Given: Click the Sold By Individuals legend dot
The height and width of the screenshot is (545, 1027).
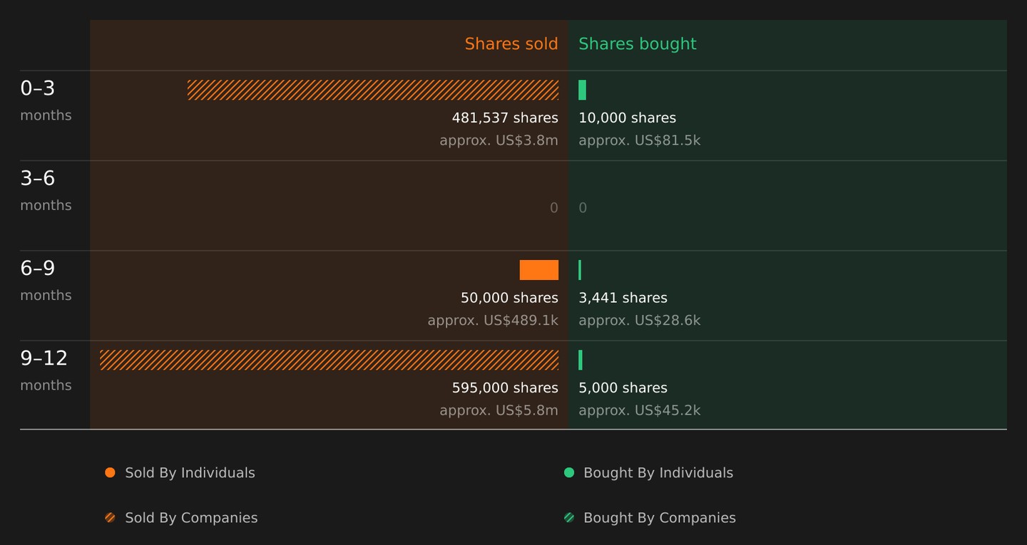Looking at the screenshot, I should tap(110, 472).
